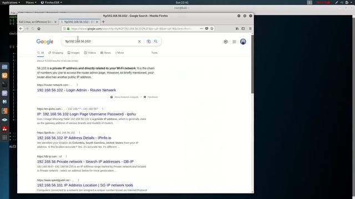Switch to News results tab
The image size is (355, 199).
(x=106, y=53)
